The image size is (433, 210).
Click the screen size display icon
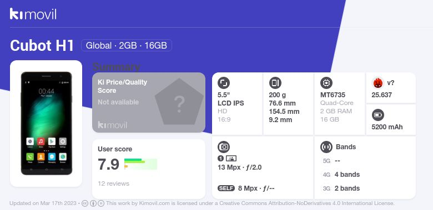224,83
